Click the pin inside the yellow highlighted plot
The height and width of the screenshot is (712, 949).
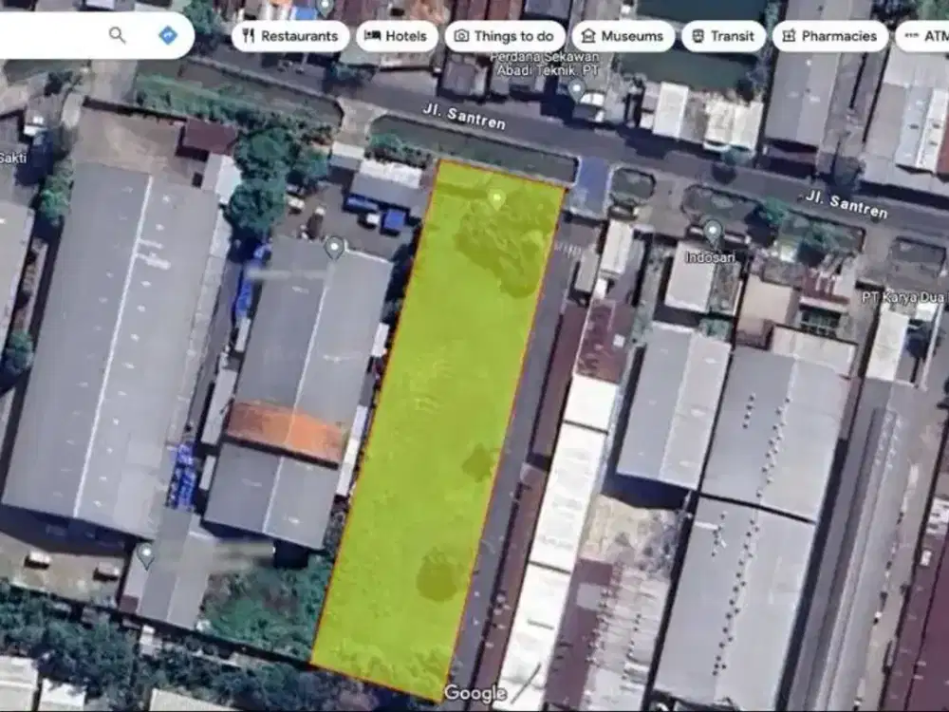495,198
